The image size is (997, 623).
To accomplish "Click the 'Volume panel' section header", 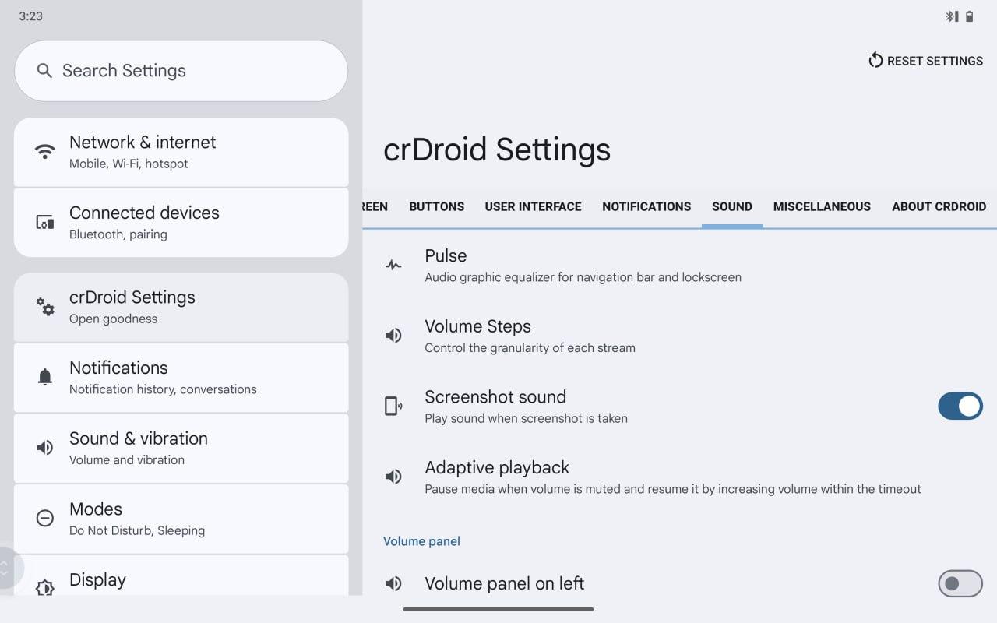I will click(x=421, y=541).
